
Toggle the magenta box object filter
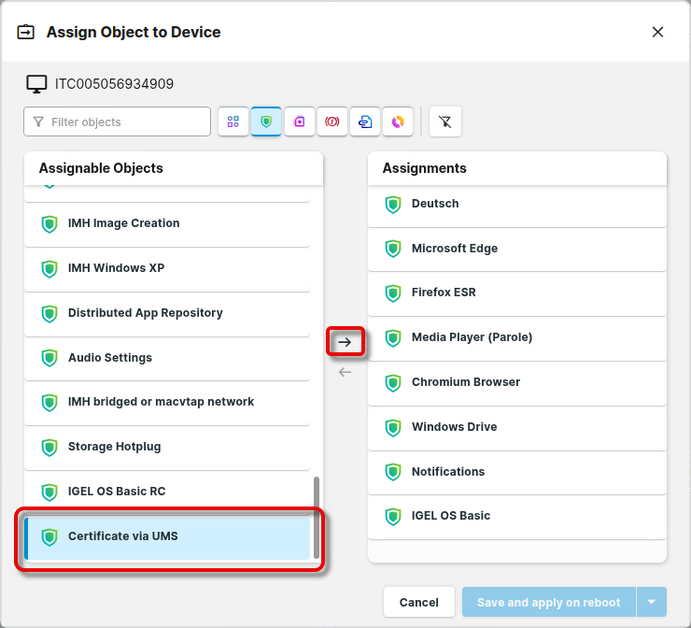[x=299, y=121]
